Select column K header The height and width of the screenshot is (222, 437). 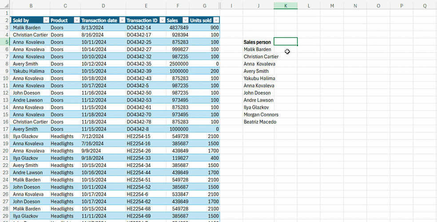tap(286, 6)
